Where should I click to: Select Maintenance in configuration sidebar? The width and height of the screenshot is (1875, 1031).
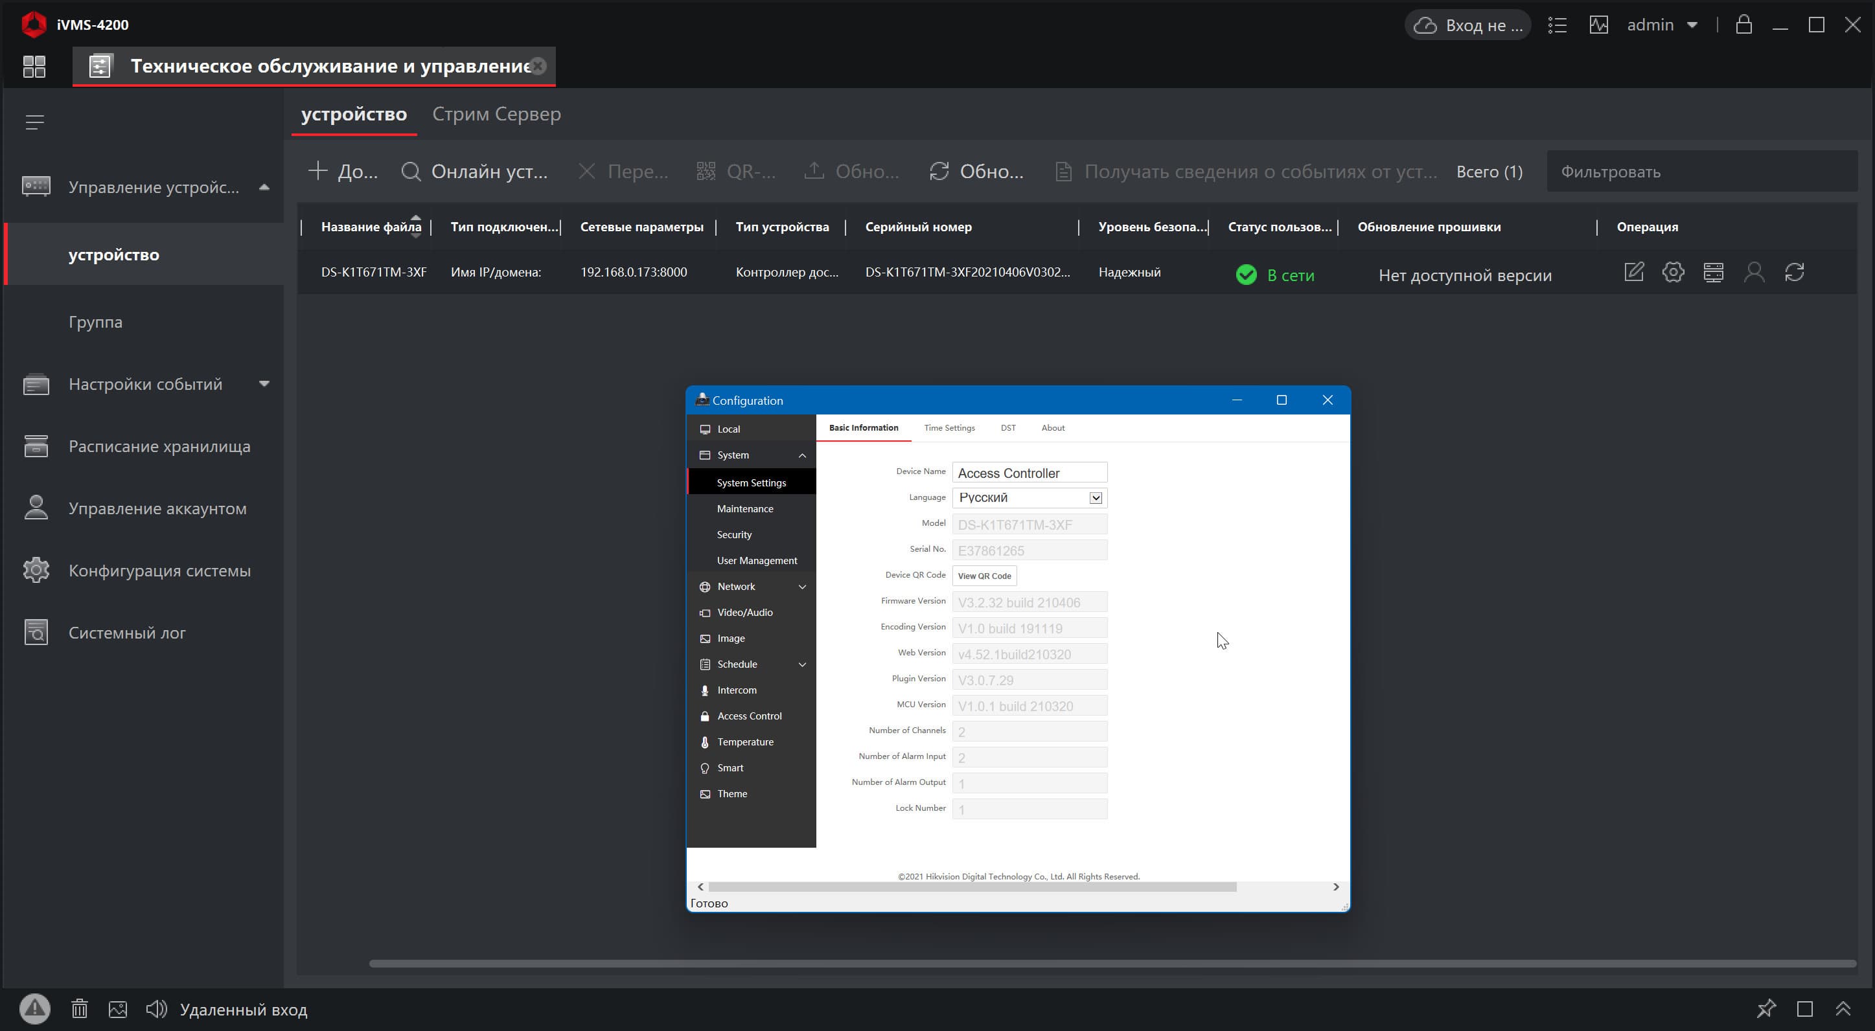(x=744, y=508)
